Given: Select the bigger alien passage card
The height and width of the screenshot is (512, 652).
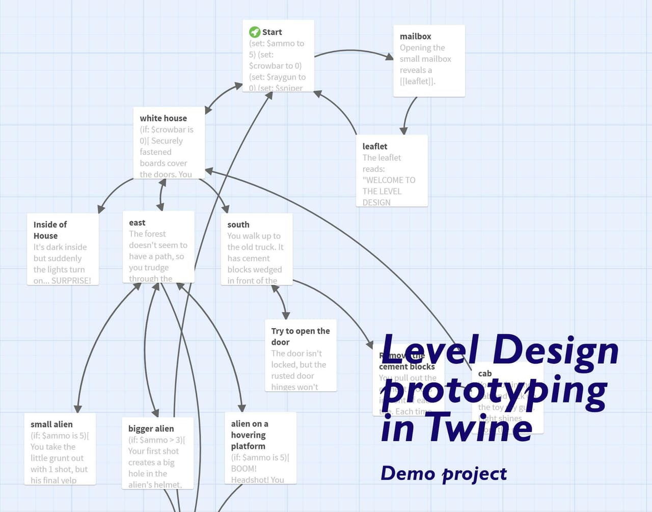Looking at the screenshot, I should tap(157, 453).
